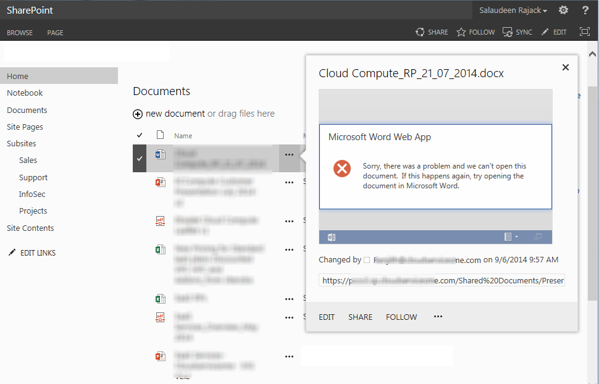This screenshot has height=384, width=599.
Task: Open Site Contents
Action: pyautogui.click(x=30, y=228)
